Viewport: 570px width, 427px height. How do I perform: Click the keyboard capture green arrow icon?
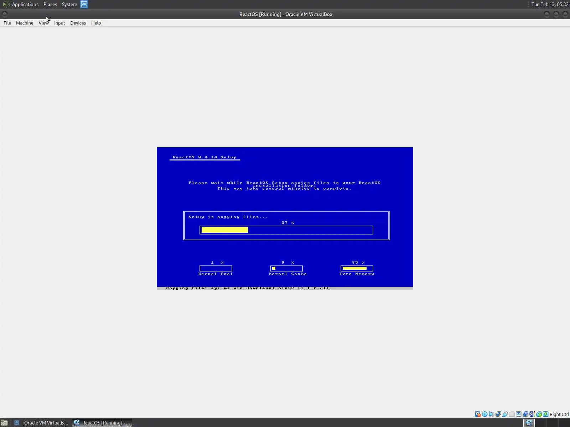(x=546, y=414)
